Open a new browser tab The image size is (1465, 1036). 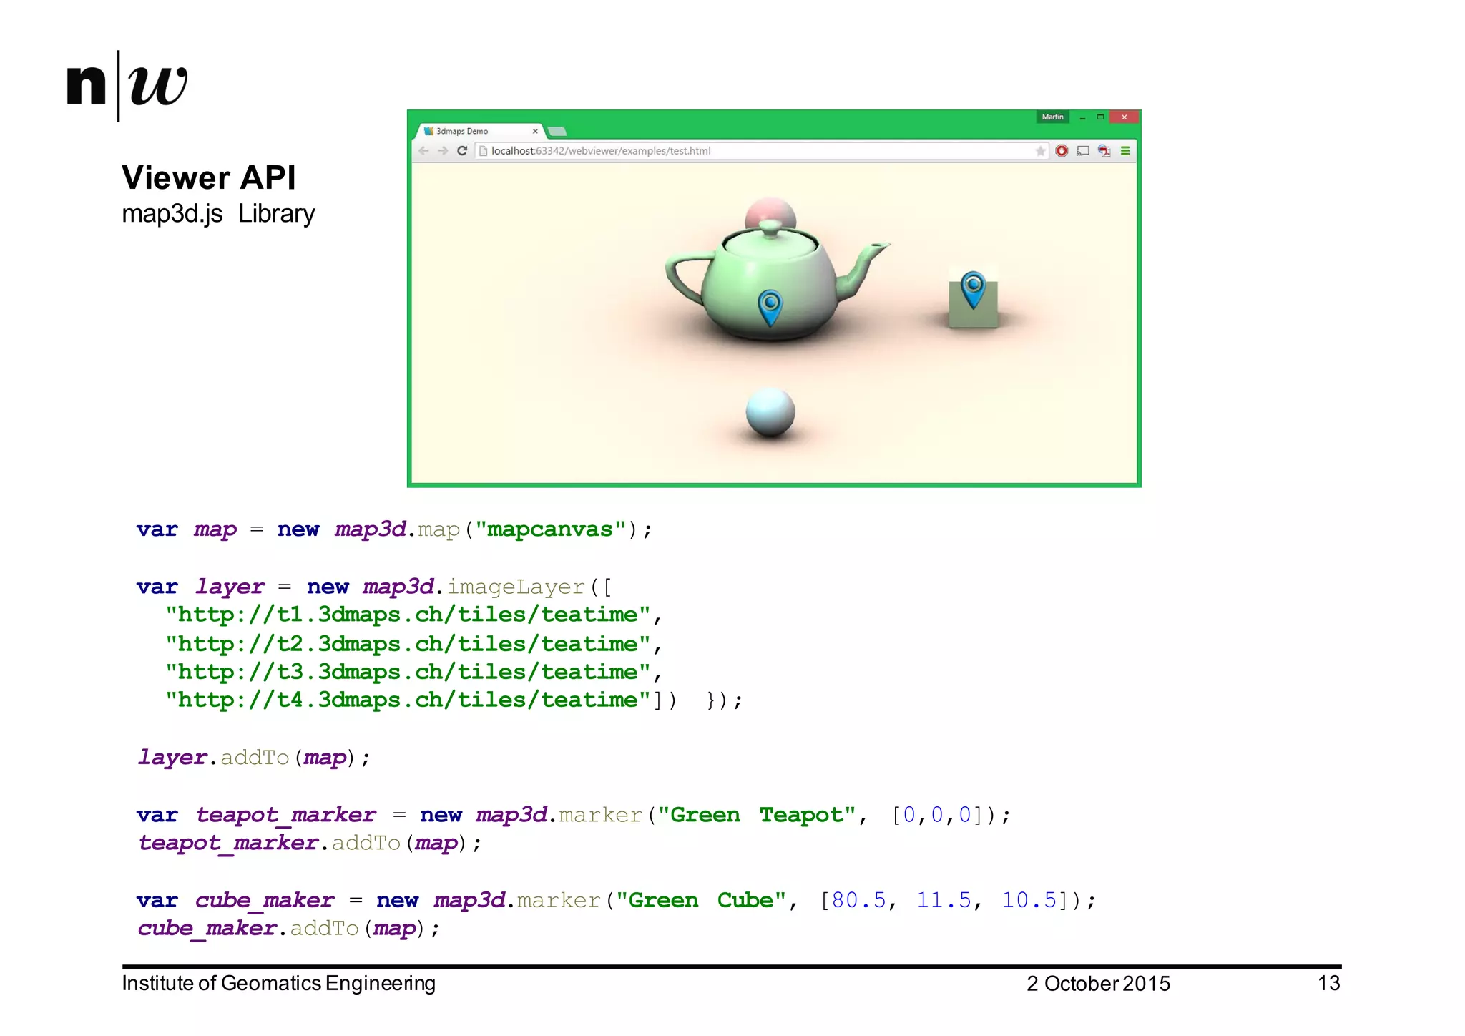pos(557,132)
